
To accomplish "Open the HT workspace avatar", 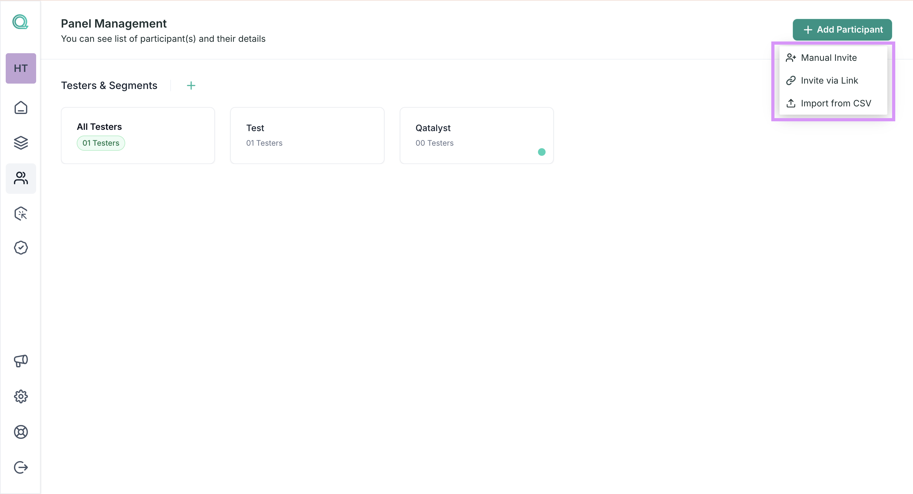I will 21,68.
